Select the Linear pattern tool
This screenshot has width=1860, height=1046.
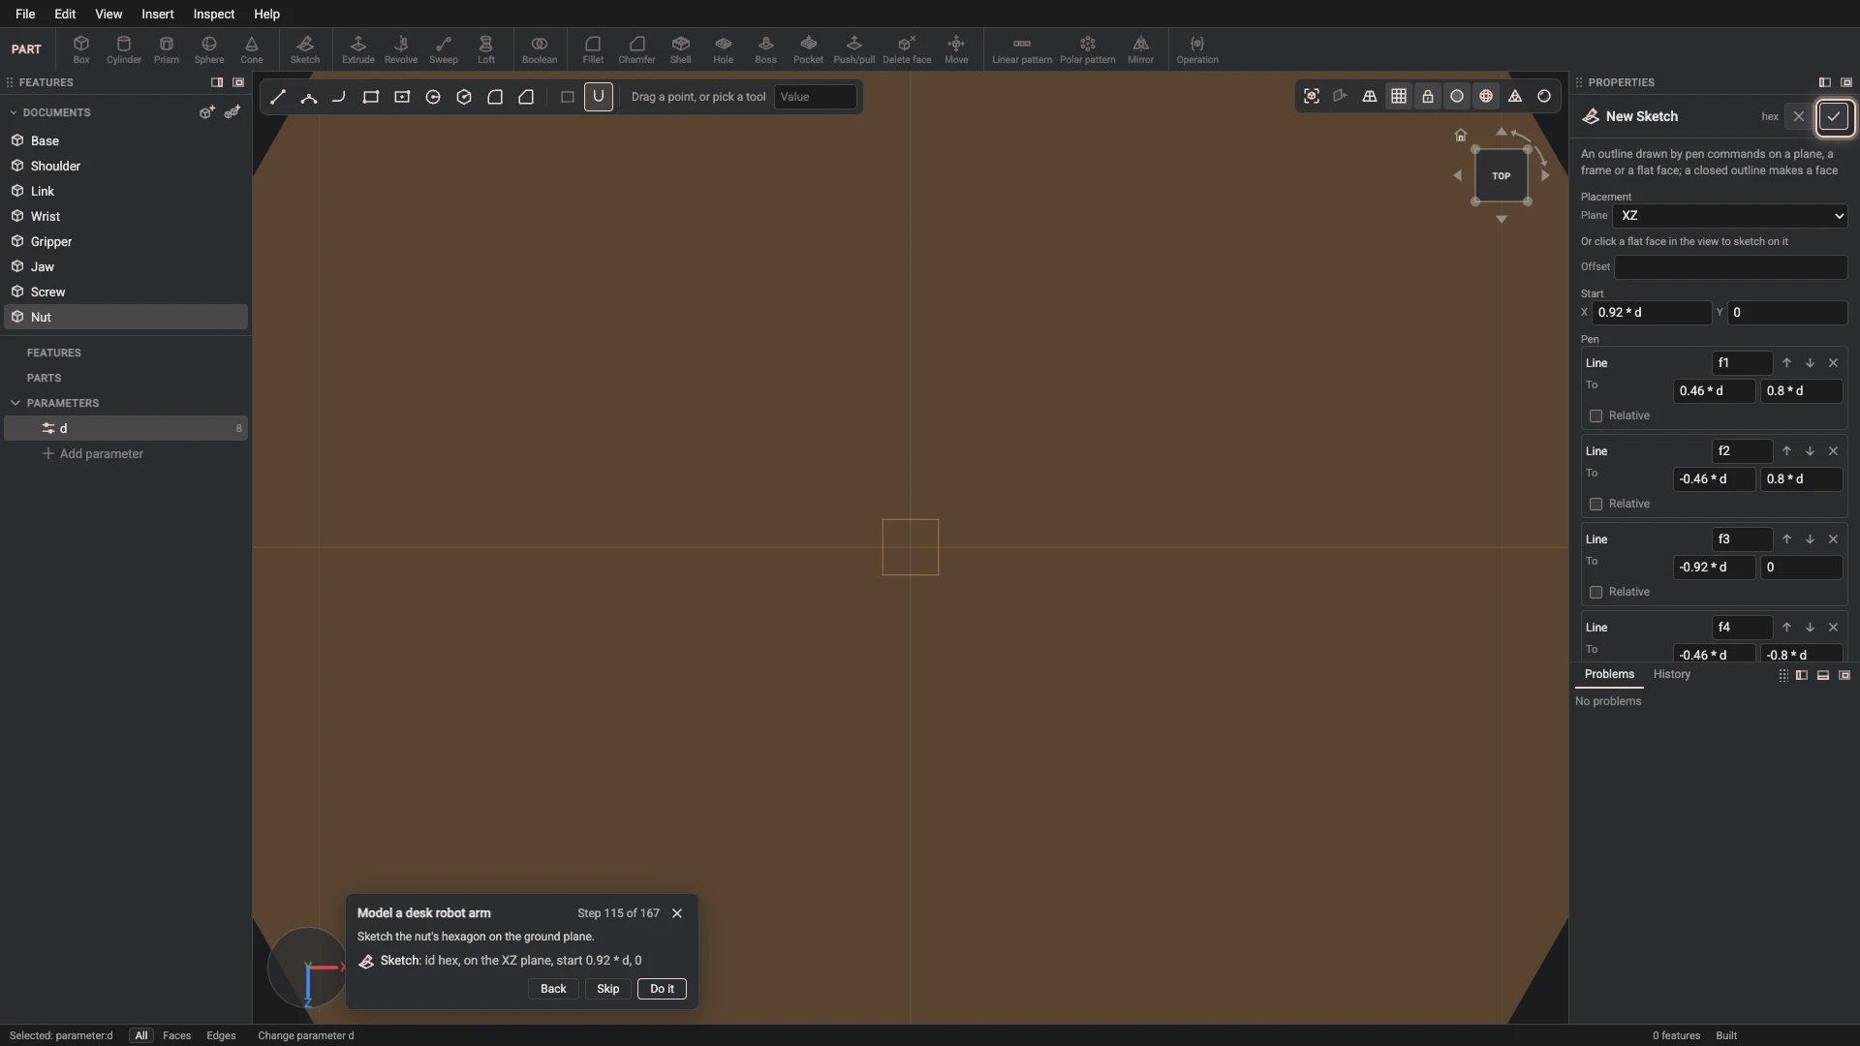[x=1022, y=49]
